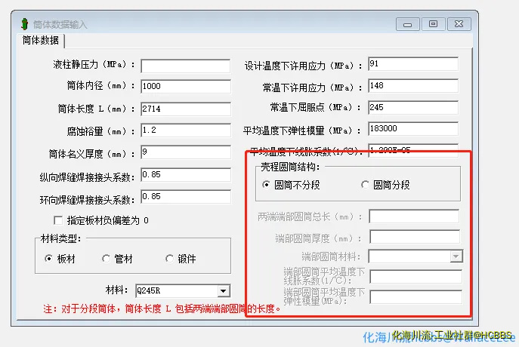Click the 平均温度下线胀系数 value field
519x347 pixels.
[x=413, y=149]
